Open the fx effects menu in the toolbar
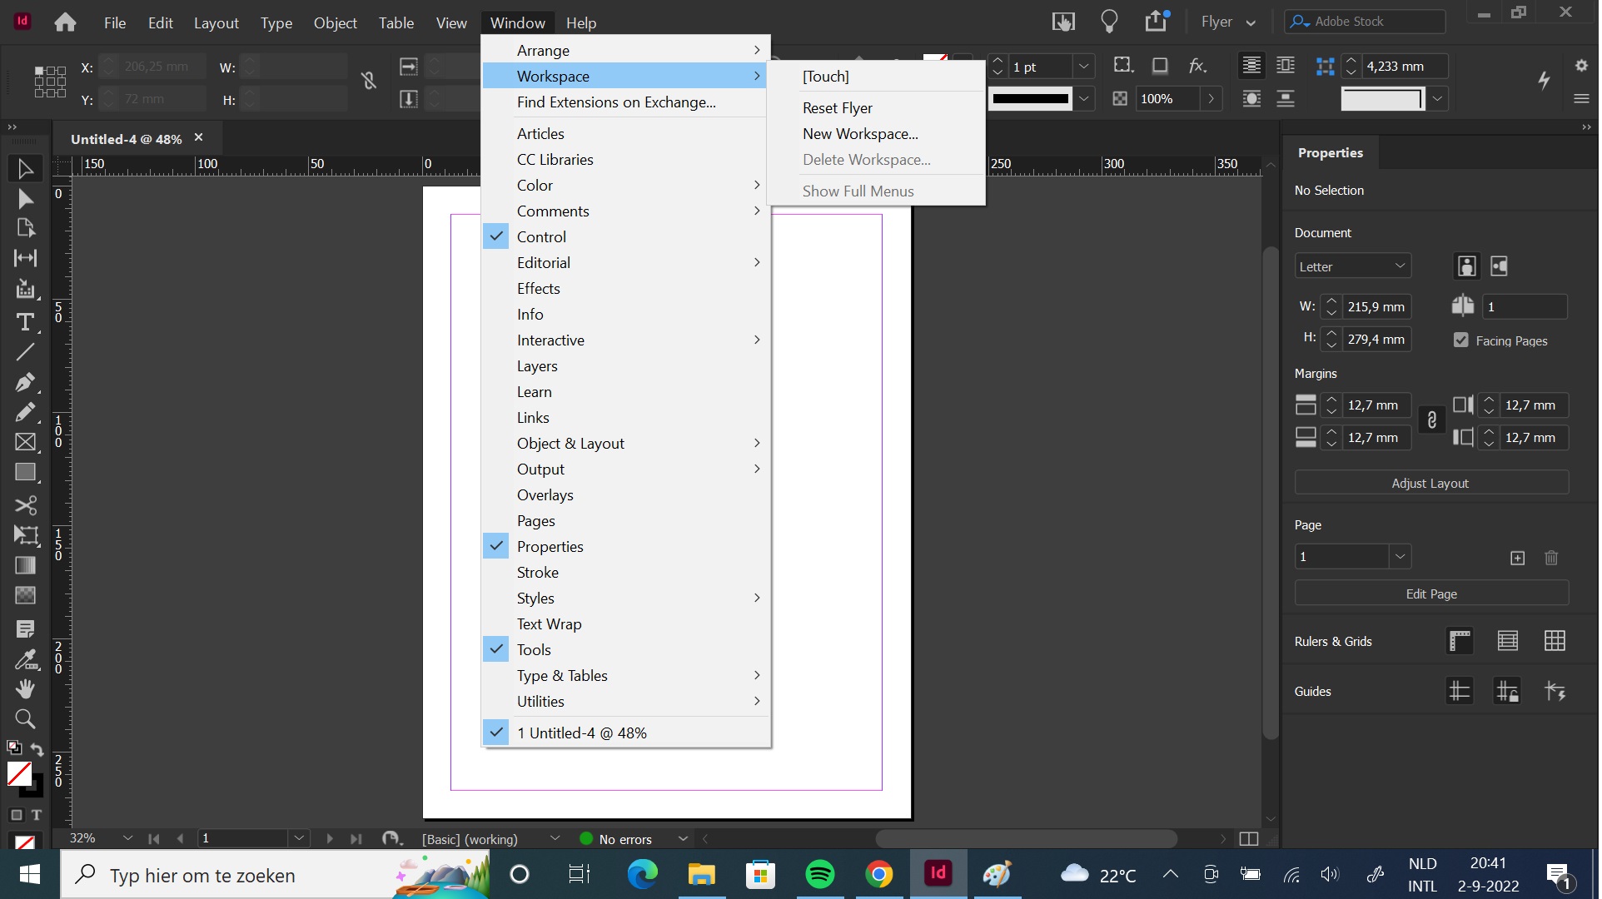The width and height of the screenshot is (1602, 899). click(1199, 66)
